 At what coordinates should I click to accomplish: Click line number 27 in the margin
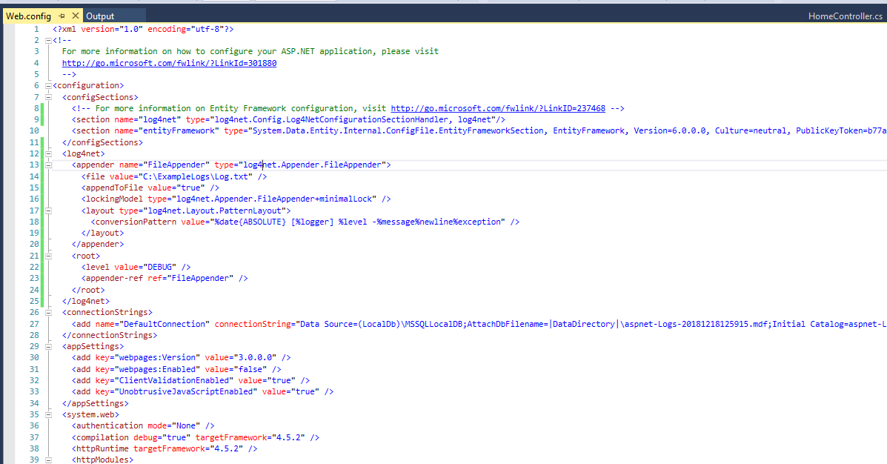point(34,323)
